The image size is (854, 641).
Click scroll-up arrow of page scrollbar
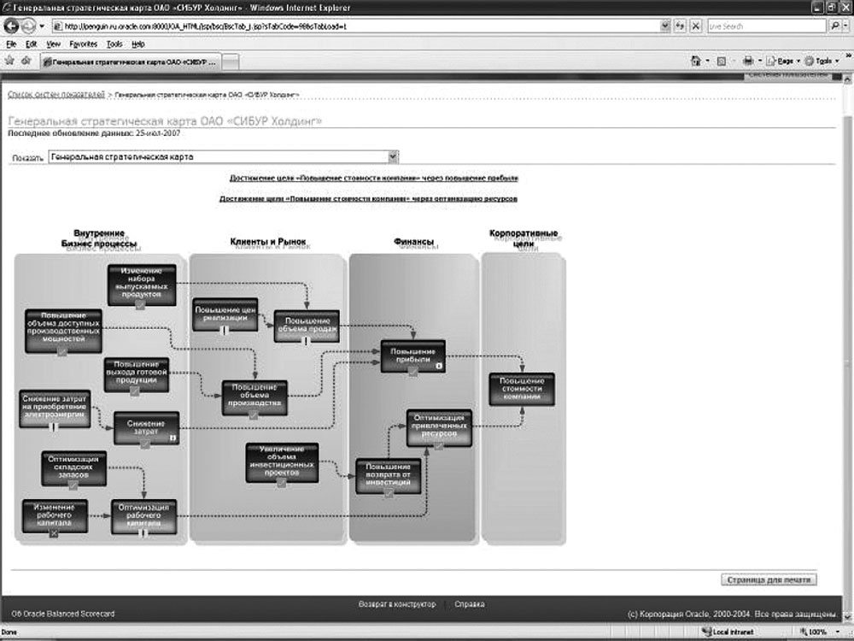coord(847,79)
